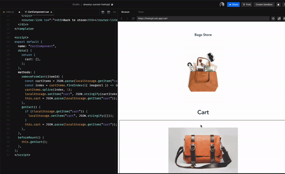
Task: Click the removeFromCart(itemId) method line
Action: [42, 77]
